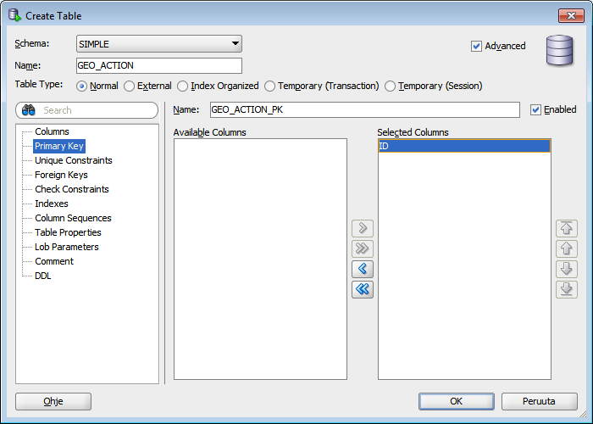Open Column Sequences section
593x424 pixels.
click(73, 218)
